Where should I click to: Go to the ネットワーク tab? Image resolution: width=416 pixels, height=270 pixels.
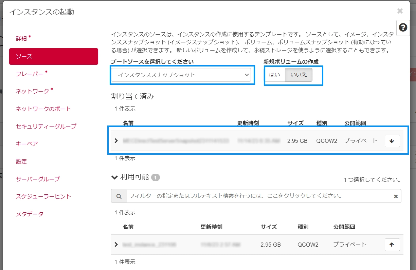pos(33,91)
